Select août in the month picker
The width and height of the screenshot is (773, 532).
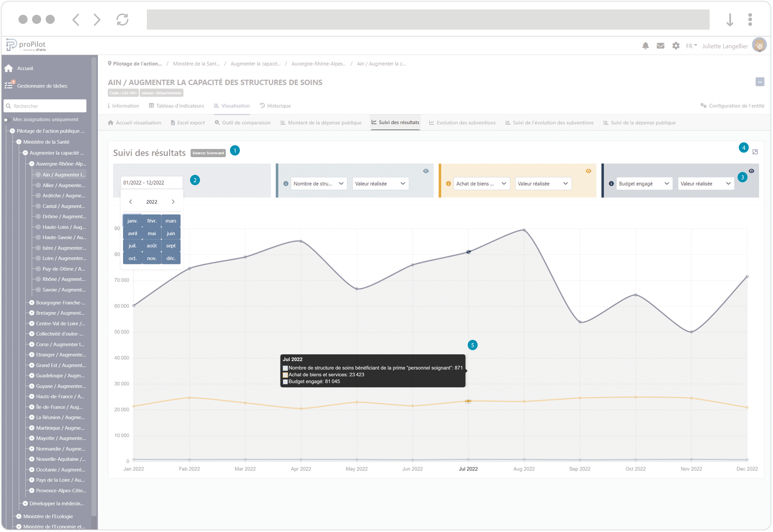click(152, 246)
